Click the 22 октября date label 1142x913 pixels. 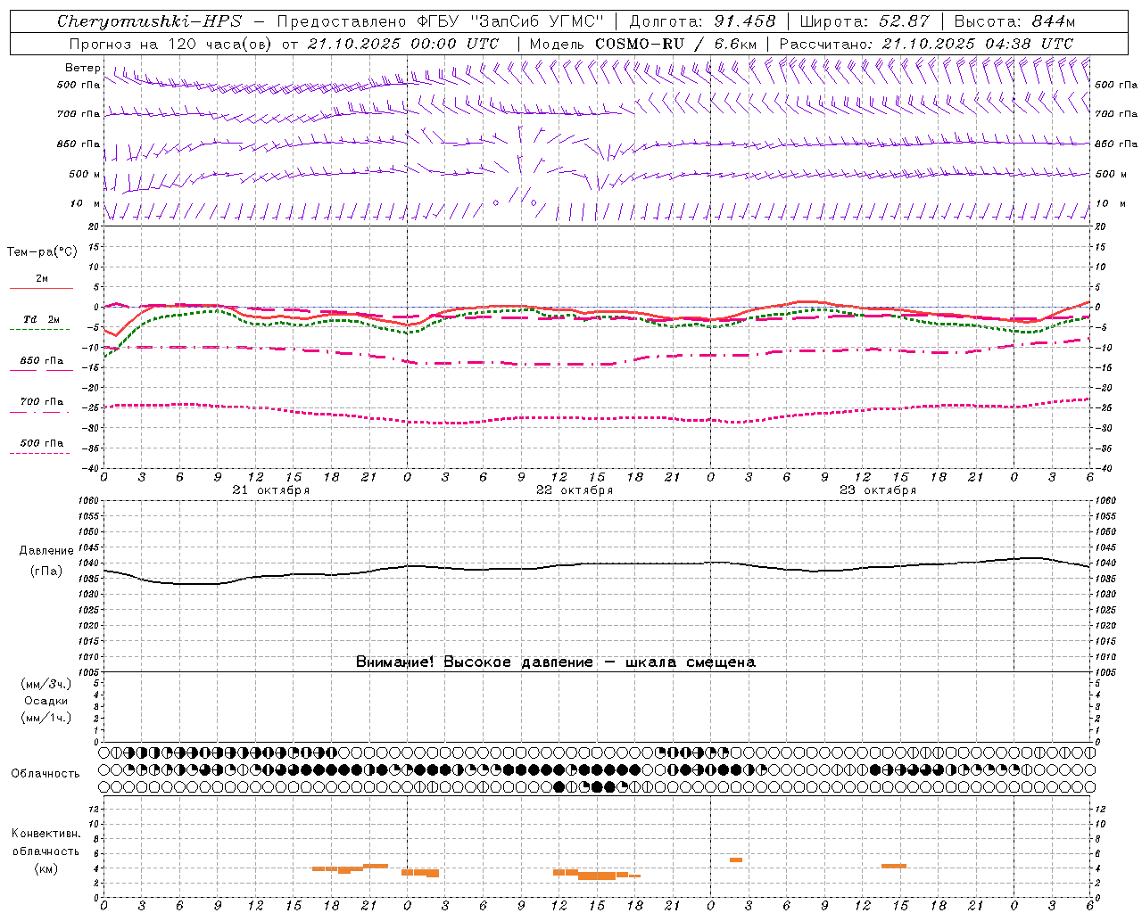click(x=574, y=490)
